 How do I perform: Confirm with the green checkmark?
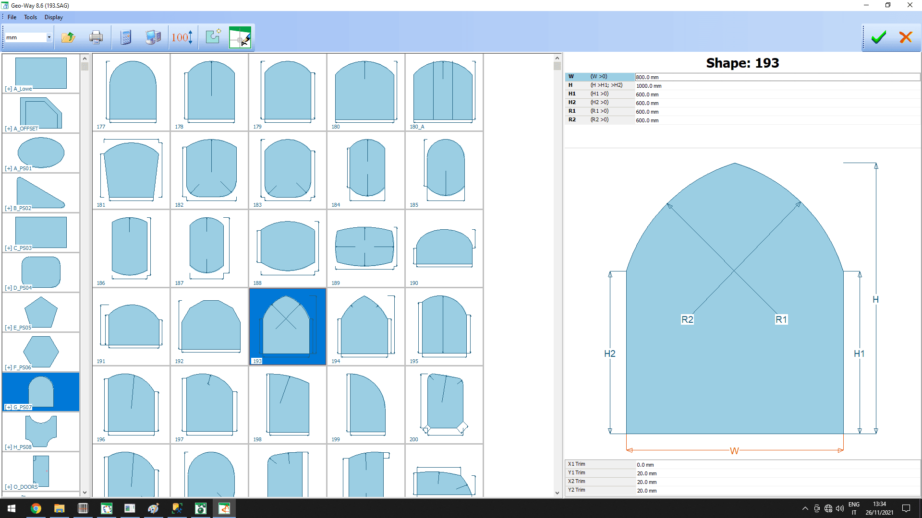click(x=878, y=37)
